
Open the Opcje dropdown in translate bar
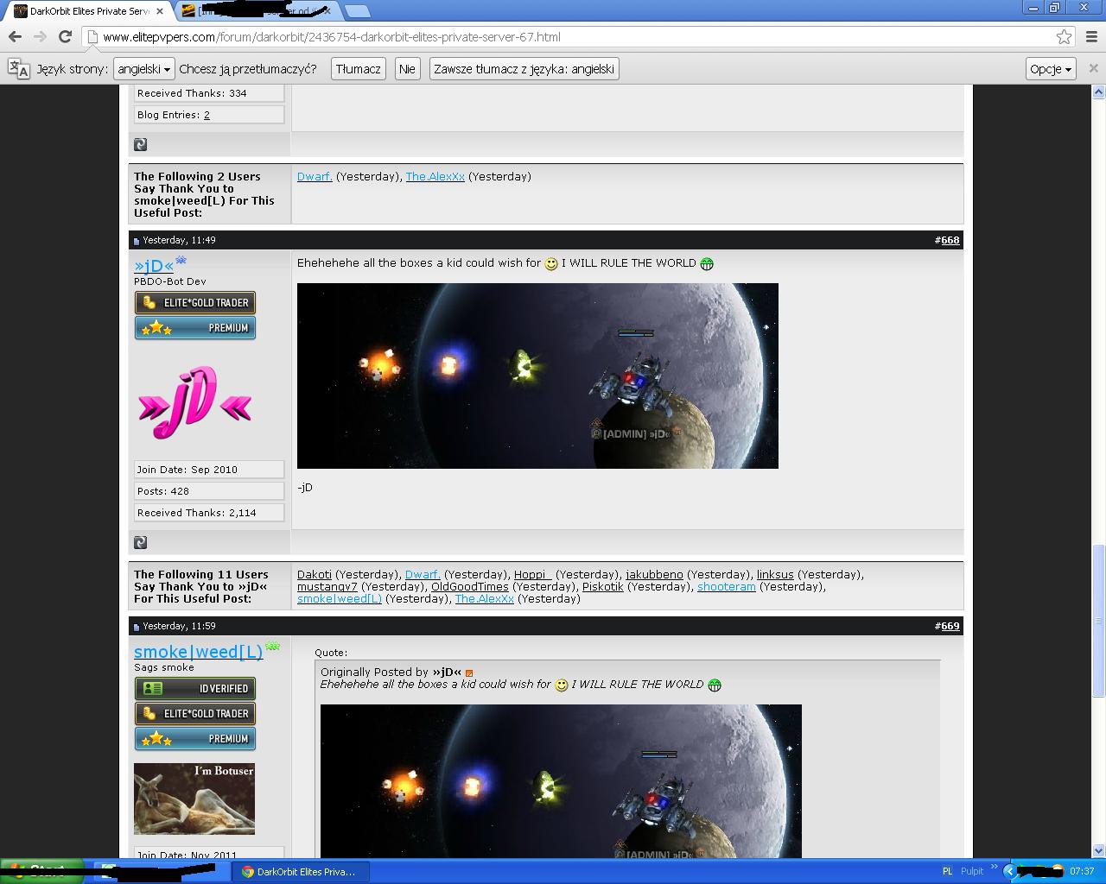[x=1051, y=69]
